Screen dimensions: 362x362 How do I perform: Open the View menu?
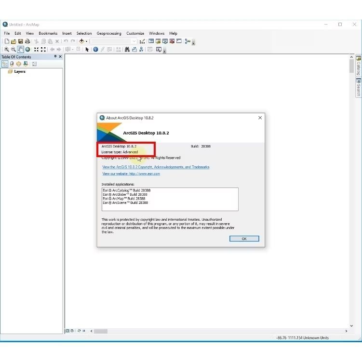(30, 33)
